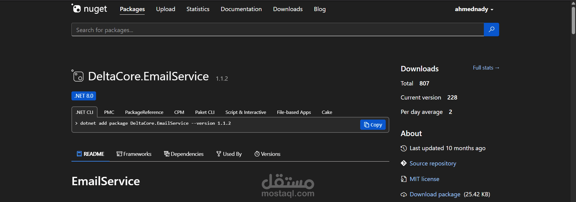576x202 pixels.
Task: Show the Dependencies tab
Action: [x=184, y=154]
